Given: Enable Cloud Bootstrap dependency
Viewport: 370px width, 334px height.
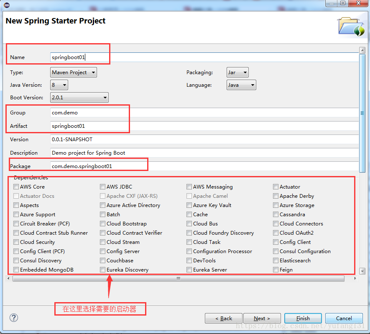Looking at the screenshot, I should point(103,223).
